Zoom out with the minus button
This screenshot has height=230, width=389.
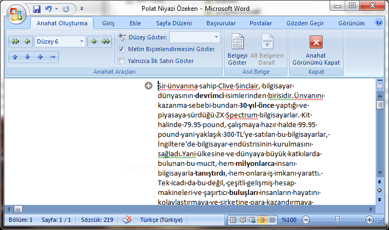[306, 220]
